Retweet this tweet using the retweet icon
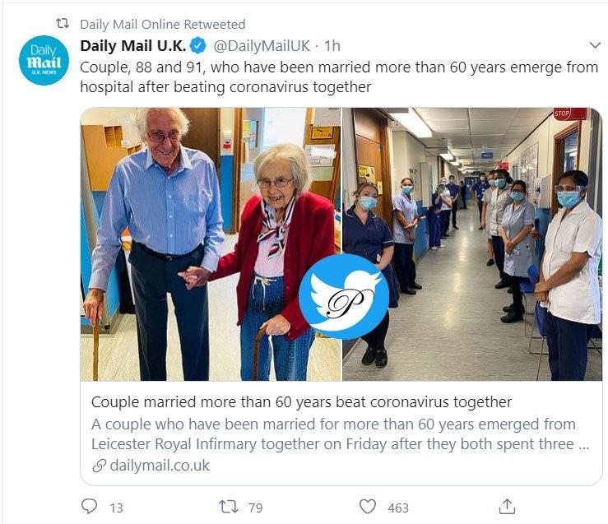Viewport: 608px width, 524px height. click(x=228, y=506)
